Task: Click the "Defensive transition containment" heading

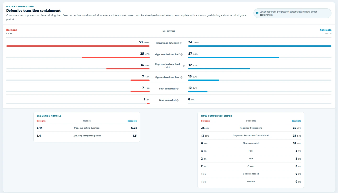Action: pyautogui.click(x=33, y=11)
